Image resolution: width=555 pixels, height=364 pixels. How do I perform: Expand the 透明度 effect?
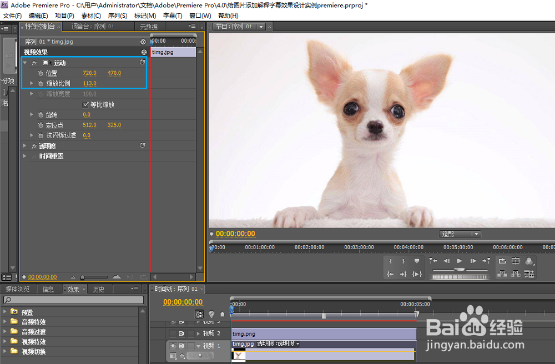tap(25, 146)
